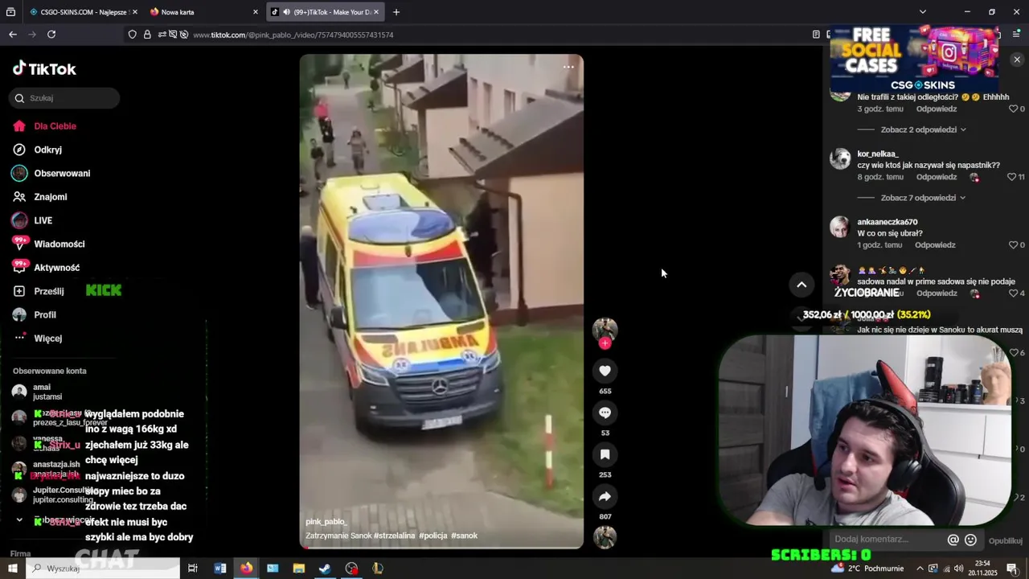The height and width of the screenshot is (579, 1029).
Task: Open a new browser tab
Action: coord(396,12)
